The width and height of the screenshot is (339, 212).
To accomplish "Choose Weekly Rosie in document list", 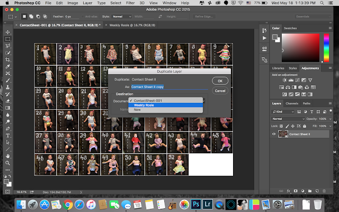I will coord(166,105).
